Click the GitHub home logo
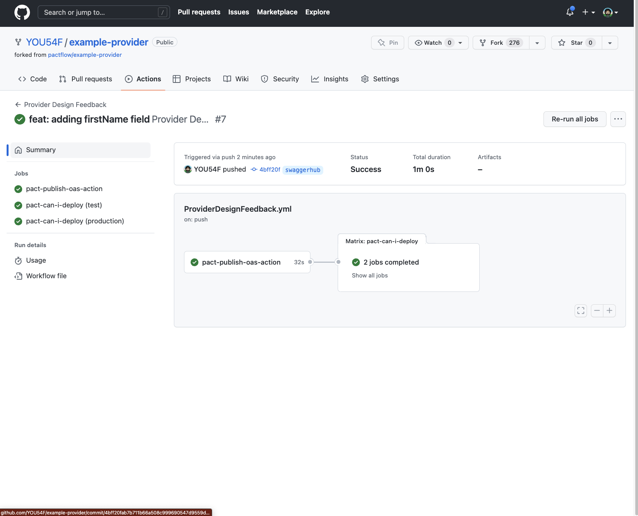This screenshot has height=516, width=638. (22, 12)
